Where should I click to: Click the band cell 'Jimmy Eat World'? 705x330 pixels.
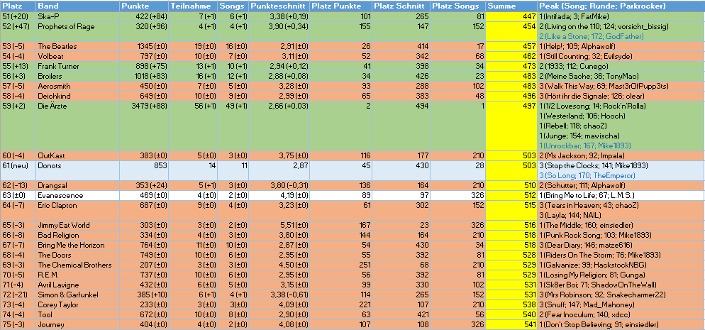coord(78,225)
